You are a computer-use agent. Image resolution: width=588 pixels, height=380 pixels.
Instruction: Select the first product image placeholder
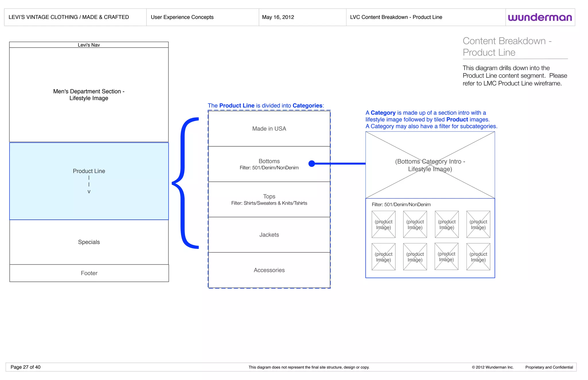pyautogui.click(x=383, y=224)
